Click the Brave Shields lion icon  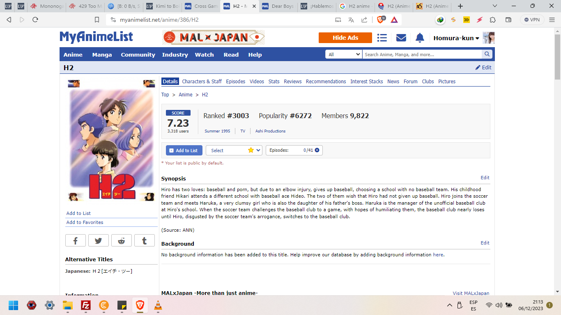(381, 19)
